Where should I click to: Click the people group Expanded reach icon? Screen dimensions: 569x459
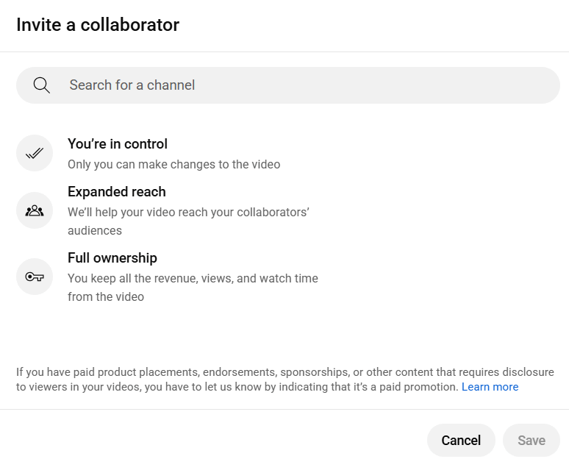(x=35, y=210)
